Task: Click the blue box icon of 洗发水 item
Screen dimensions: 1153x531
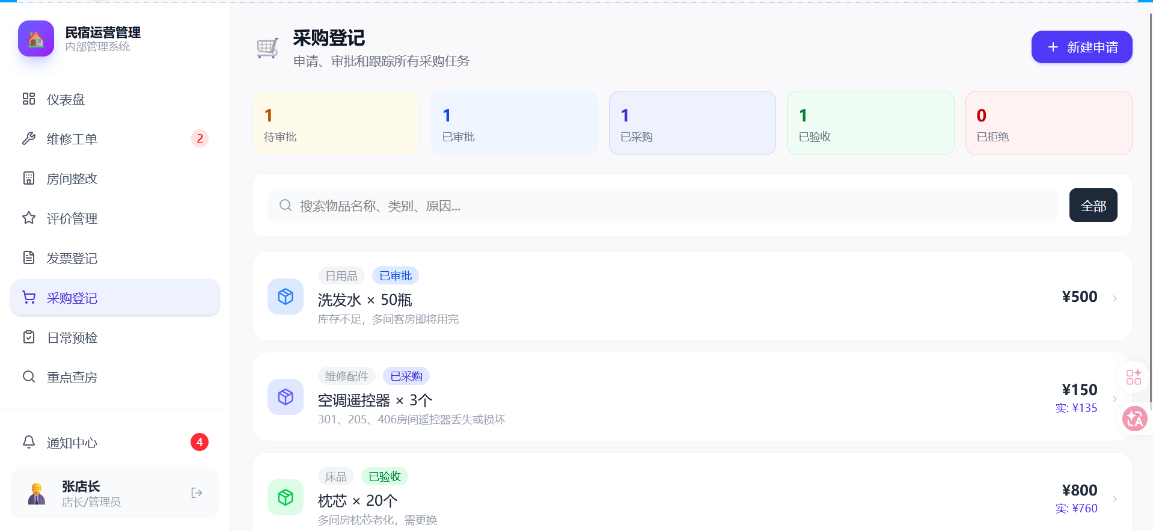Action: [286, 296]
